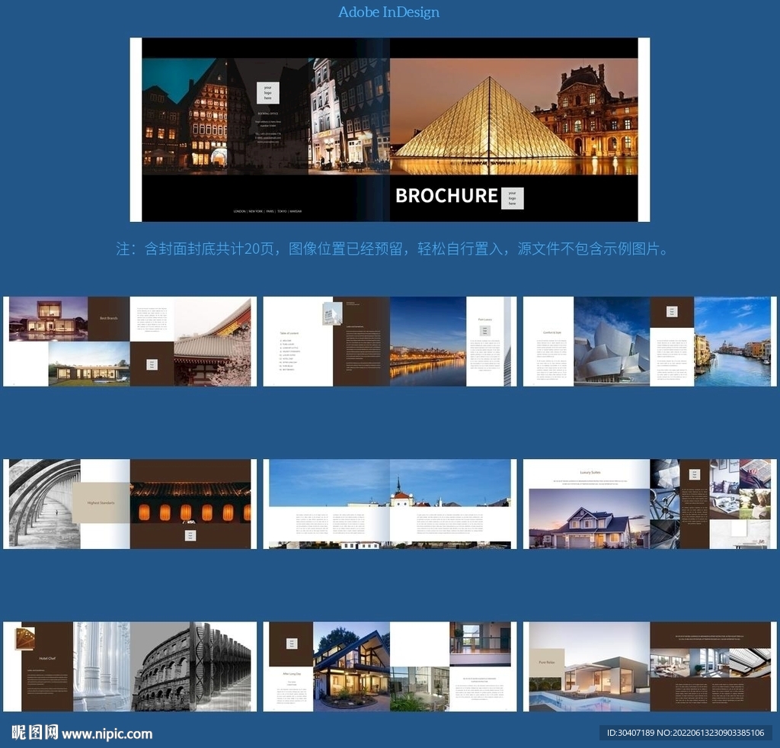Select the Chinese note about 20 pages

pos(393,249)
